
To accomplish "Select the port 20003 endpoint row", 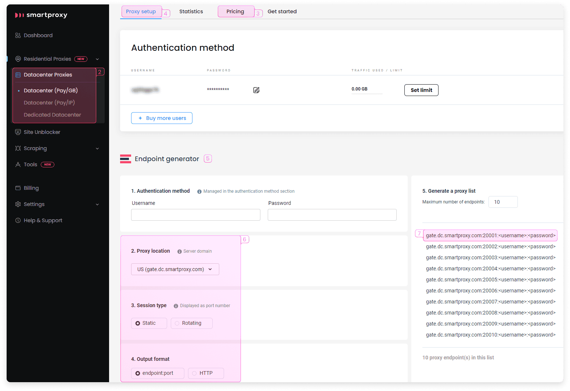I will click(x=491, y=257).
